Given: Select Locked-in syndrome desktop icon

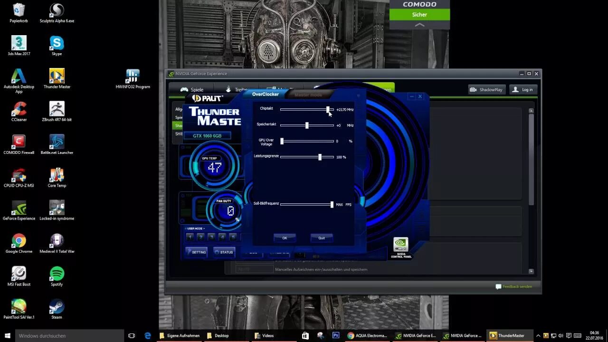Looking at the screenshot, I should tap(57, 210).
